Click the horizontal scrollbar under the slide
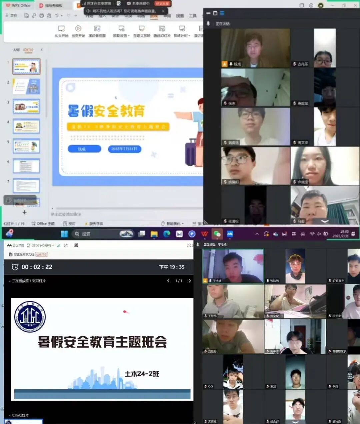Viewport: 360px width, 424px height. [x=127, y=208]
